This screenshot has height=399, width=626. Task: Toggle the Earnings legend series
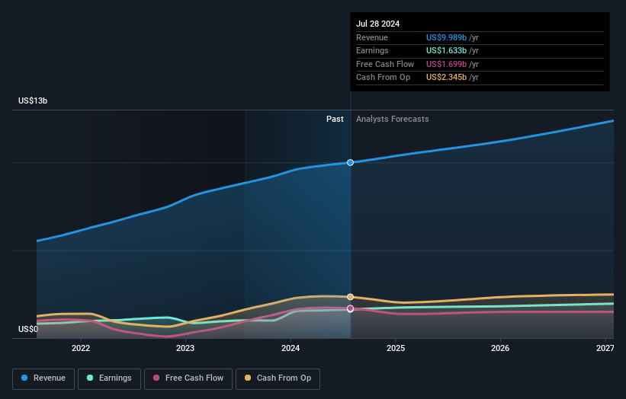pyautogui.click(x=109, y=378)
